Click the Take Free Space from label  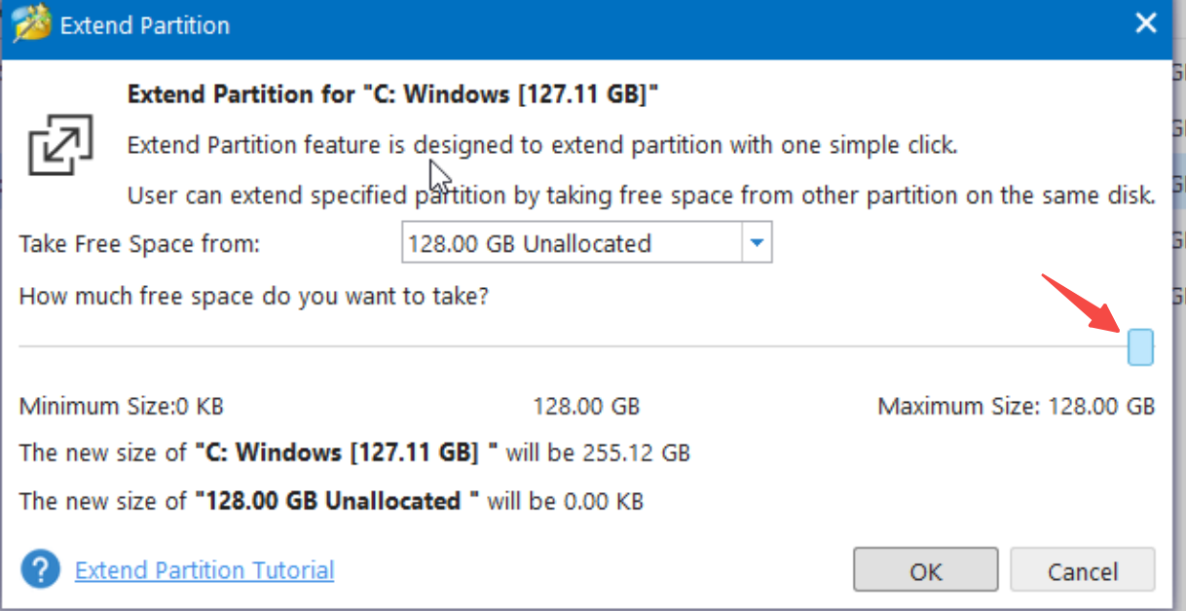pyautogui.click(x=140, y=243)
